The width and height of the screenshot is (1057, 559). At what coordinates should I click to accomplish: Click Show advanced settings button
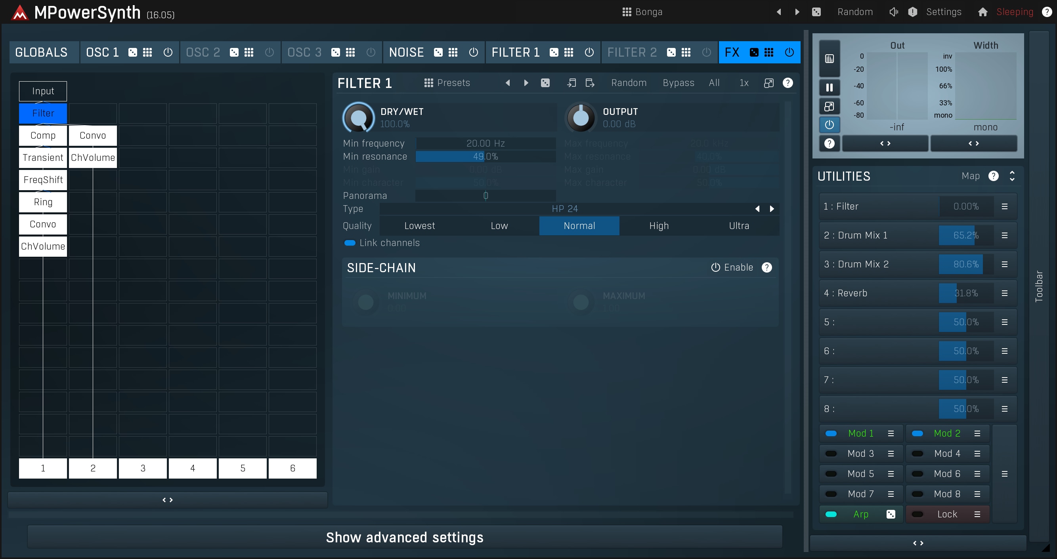coord(405,537)
